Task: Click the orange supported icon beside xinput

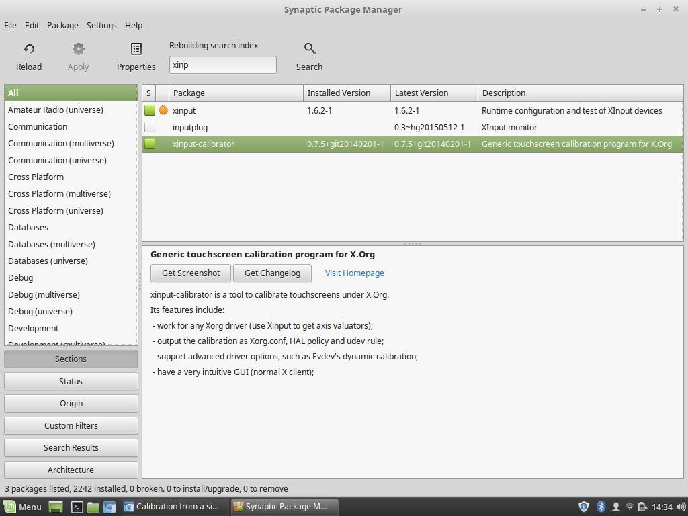Action: click(163, 110)
